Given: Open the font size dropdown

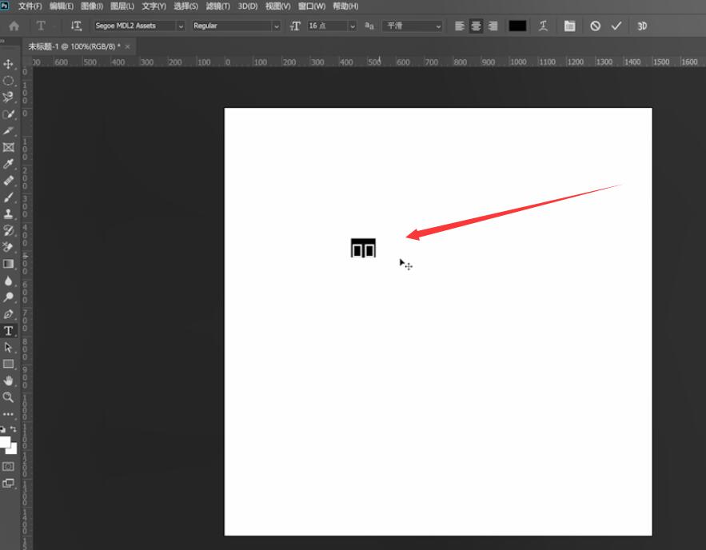Looking at the screenshot, I should (x=353, y=26).
